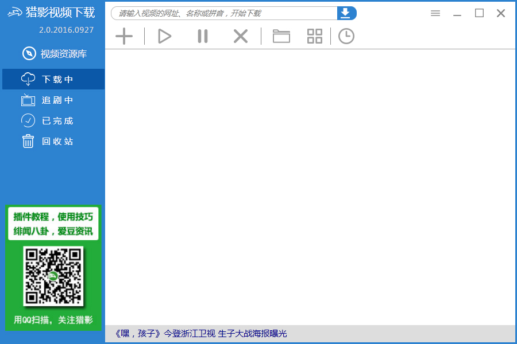Open download history clock icon

pyautogui.click(x=346, y=36)
